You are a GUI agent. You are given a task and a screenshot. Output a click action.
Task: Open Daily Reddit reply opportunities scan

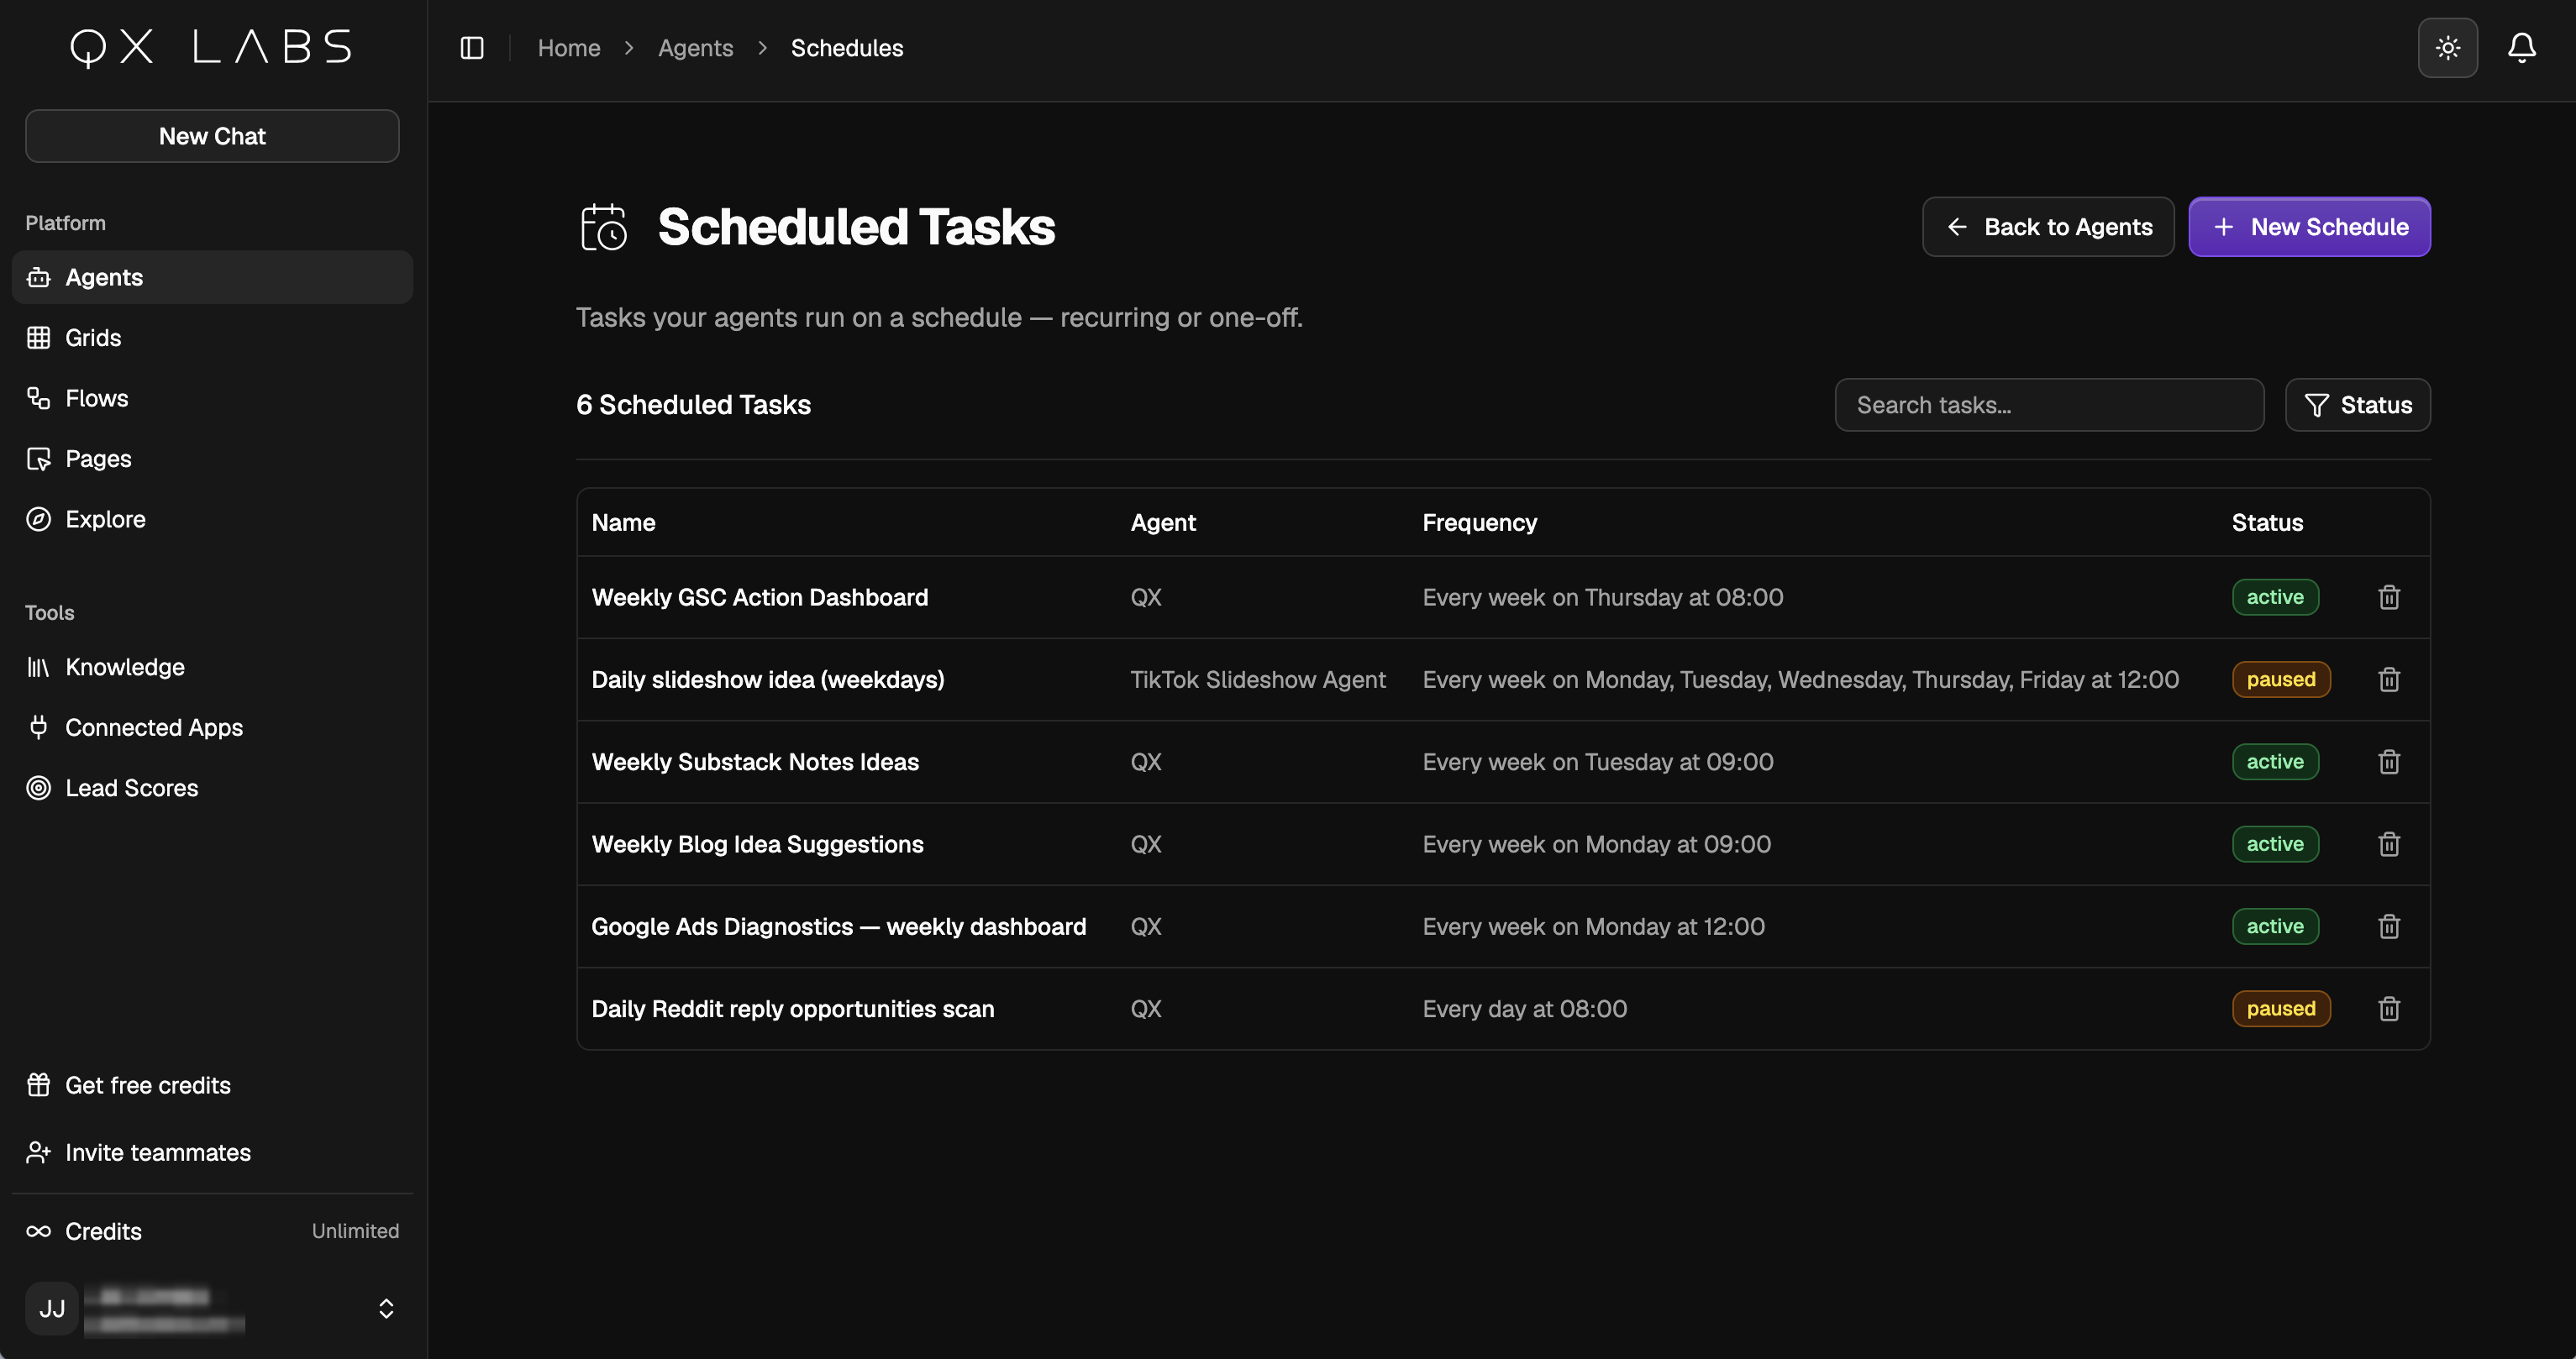[x=793, y=1009]
